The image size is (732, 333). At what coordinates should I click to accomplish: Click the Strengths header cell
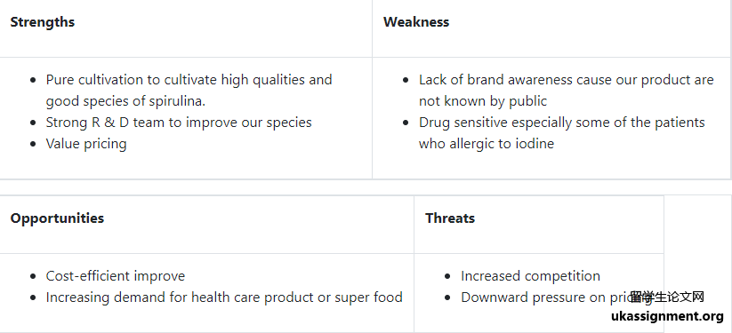point(186,28)
